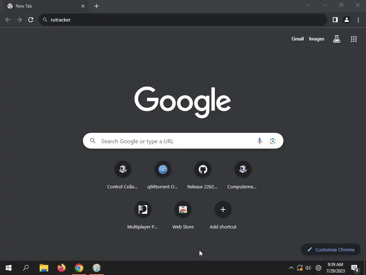The width and height of the screenshot is (366, 275).
Task: Open the app right of Chrome on taskbar
Action: pyautogui.click(x=97, y=268)
